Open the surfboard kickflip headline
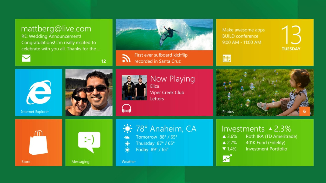Screen dimensions: 326x183 (161, 58)
